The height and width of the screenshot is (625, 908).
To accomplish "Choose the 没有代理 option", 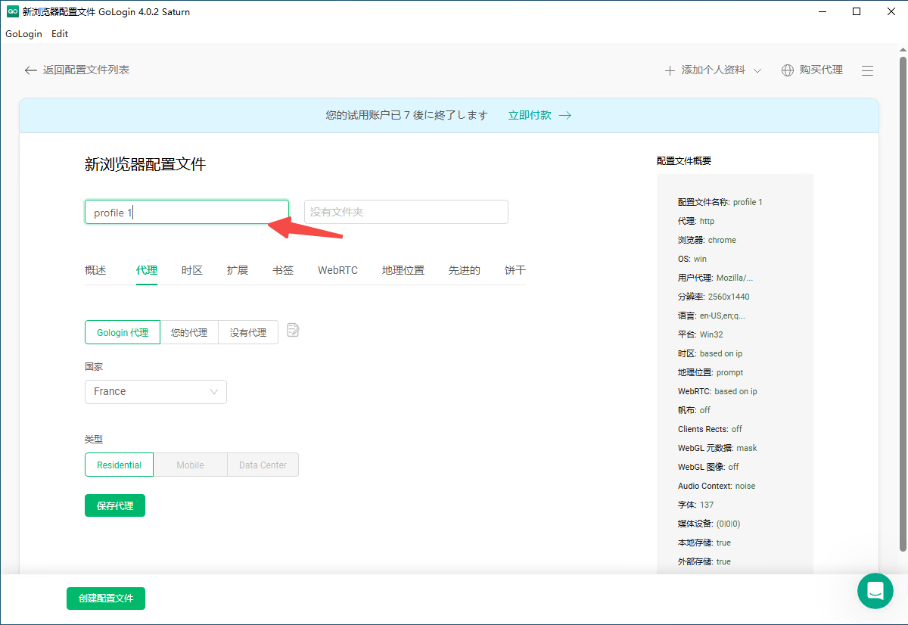I will pyautogui.click(x=248, y=333).
